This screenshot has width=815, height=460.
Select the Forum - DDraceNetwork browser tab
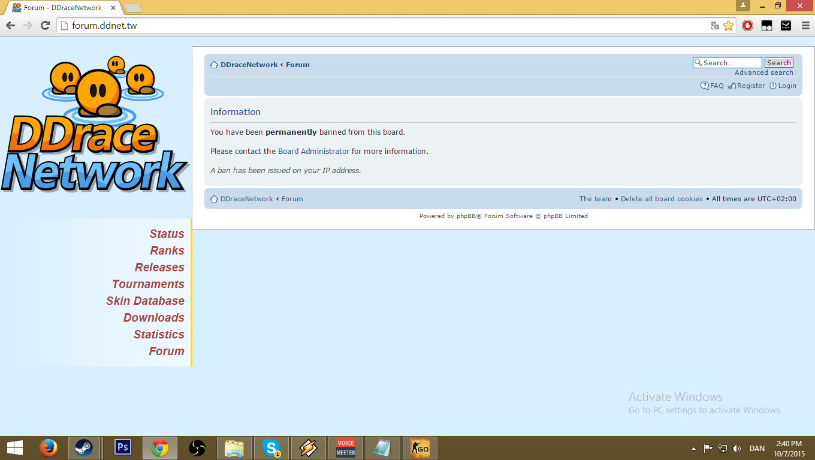click(x=60, y=8)
